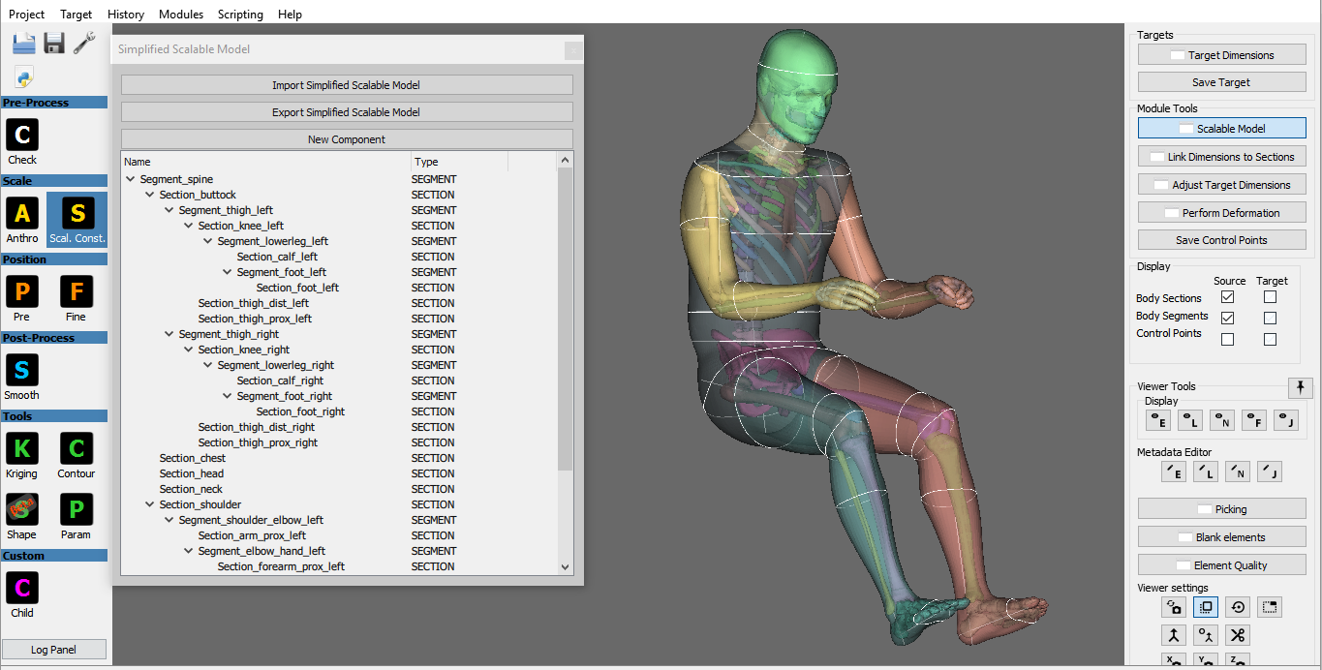Click the Python script icon
Viewport: 1322px width, 670px height.
point(24,77)
